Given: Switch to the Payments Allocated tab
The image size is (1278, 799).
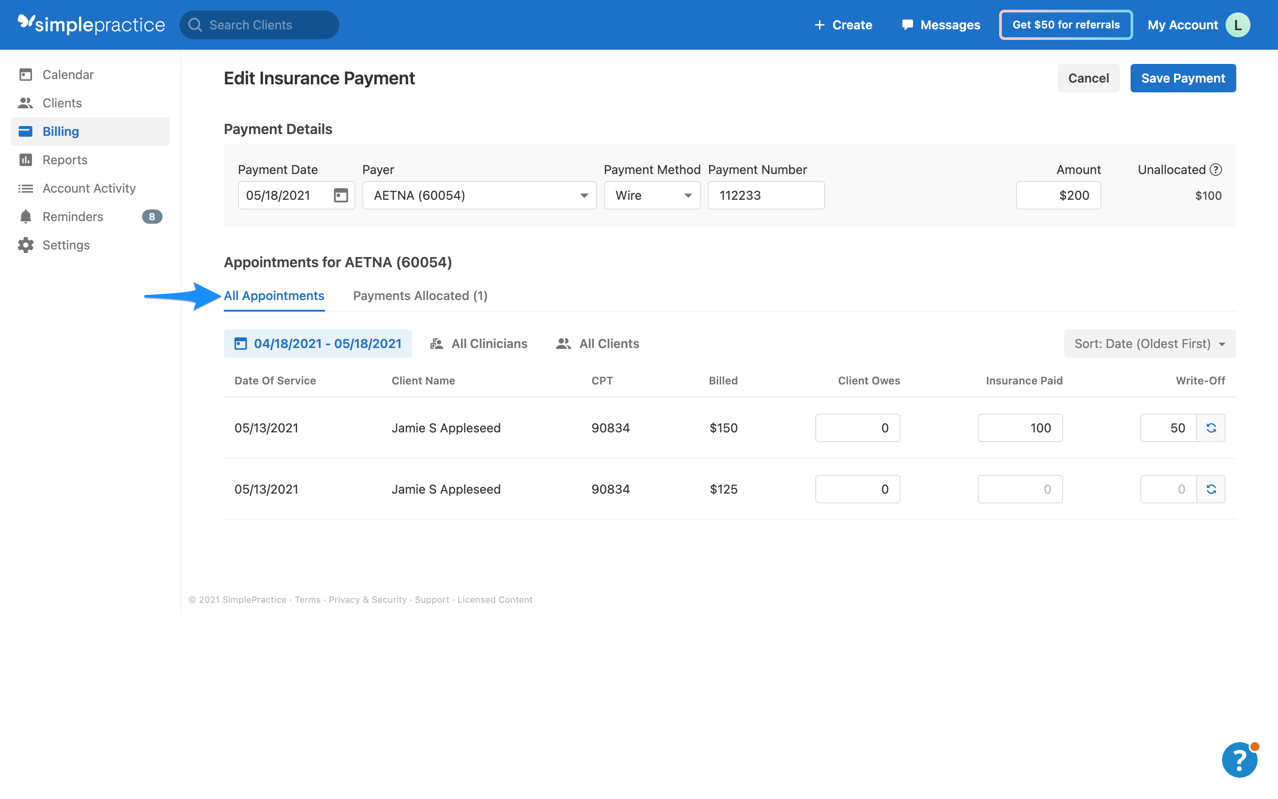Looking at the screenshot, I should [x=420, y=295].
